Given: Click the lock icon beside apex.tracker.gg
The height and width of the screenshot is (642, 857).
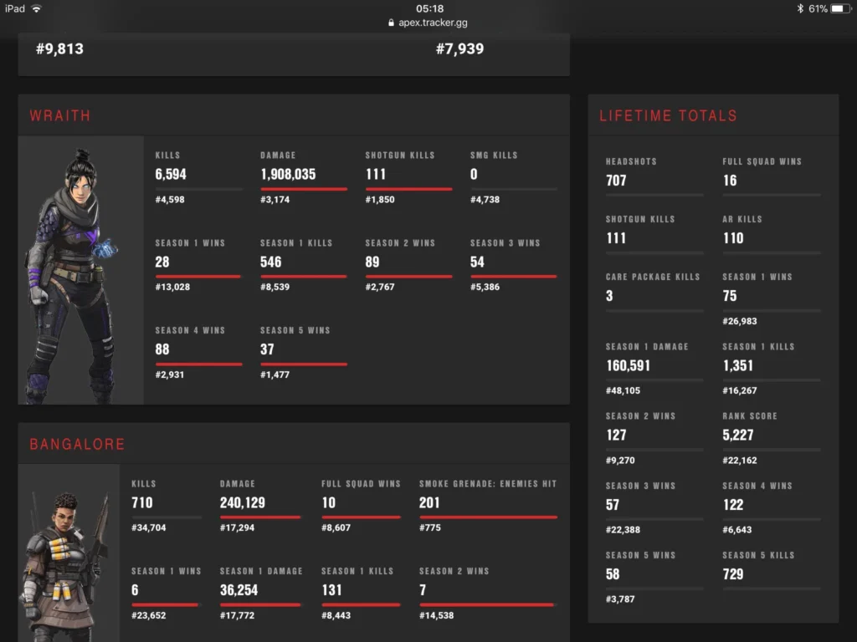Looking at the screenshot, I should (391, 23).
